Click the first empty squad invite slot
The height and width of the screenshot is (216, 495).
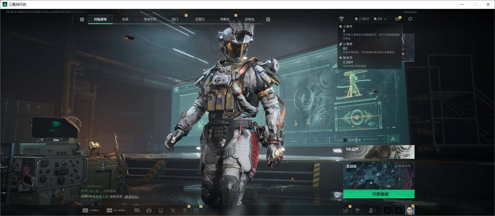coord(387,211)
